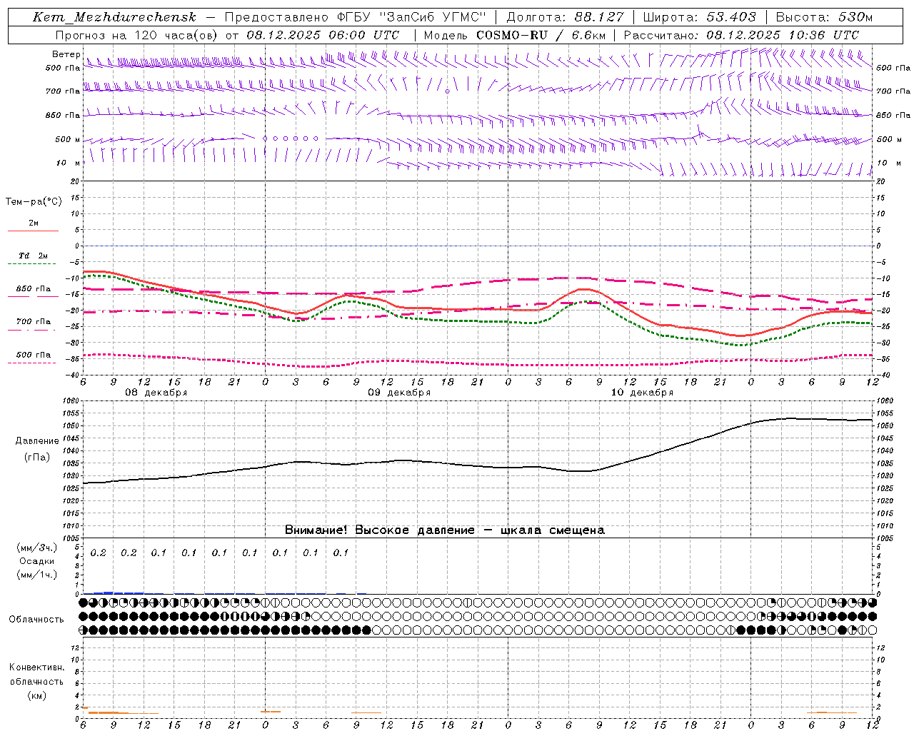Viewport: 914px width, 731px height.
Task: Select the longitude value Долгота: 88.127
Action: 564,17
